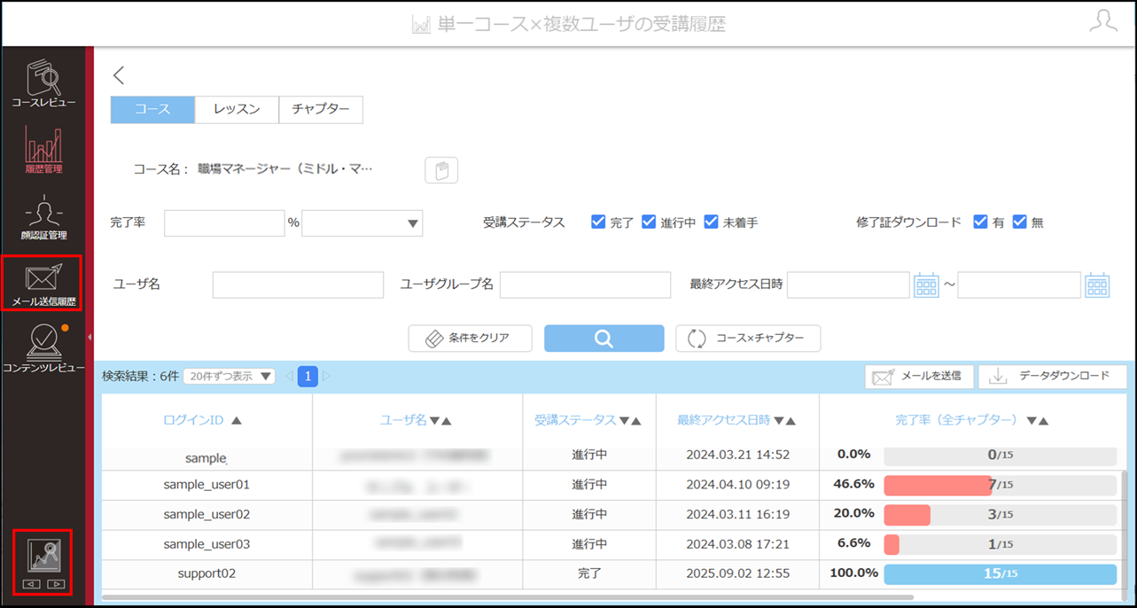Open the 20件ずつ表示 page size dropdown
The height and width of the screenshot is (608, 1137).
229,377
